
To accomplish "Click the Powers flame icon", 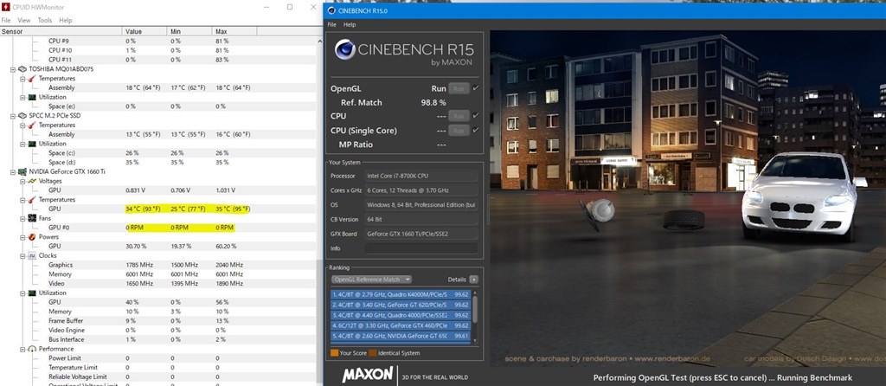I will [32, 237].
